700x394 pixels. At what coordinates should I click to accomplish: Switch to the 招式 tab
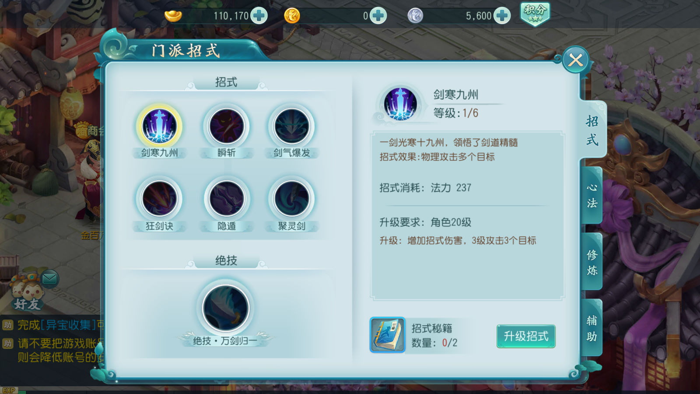[x=593, y=130]
